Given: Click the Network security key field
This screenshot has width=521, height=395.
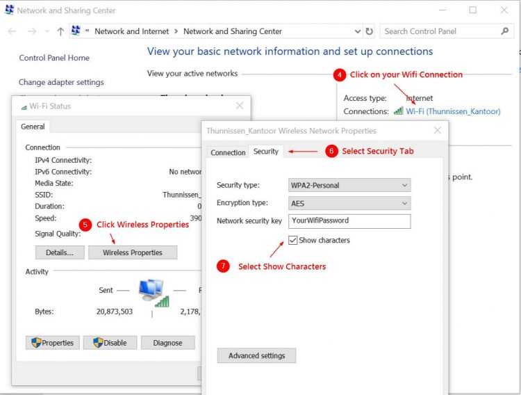Looking at the screenshot, I should 349,221.
